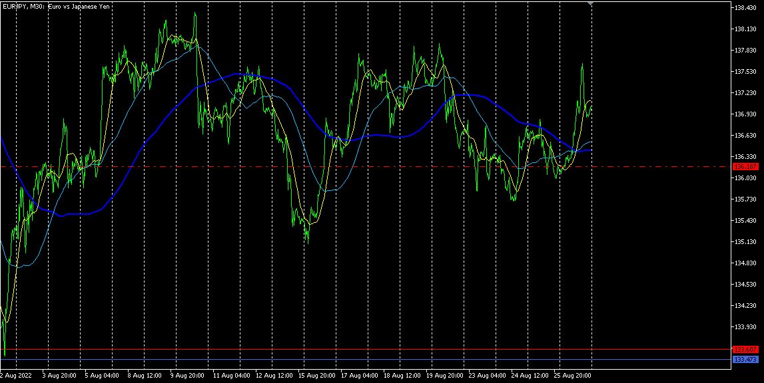Click the 136.030 price axis label
This screenshot has width=764, height=383.
click(745, 178)
